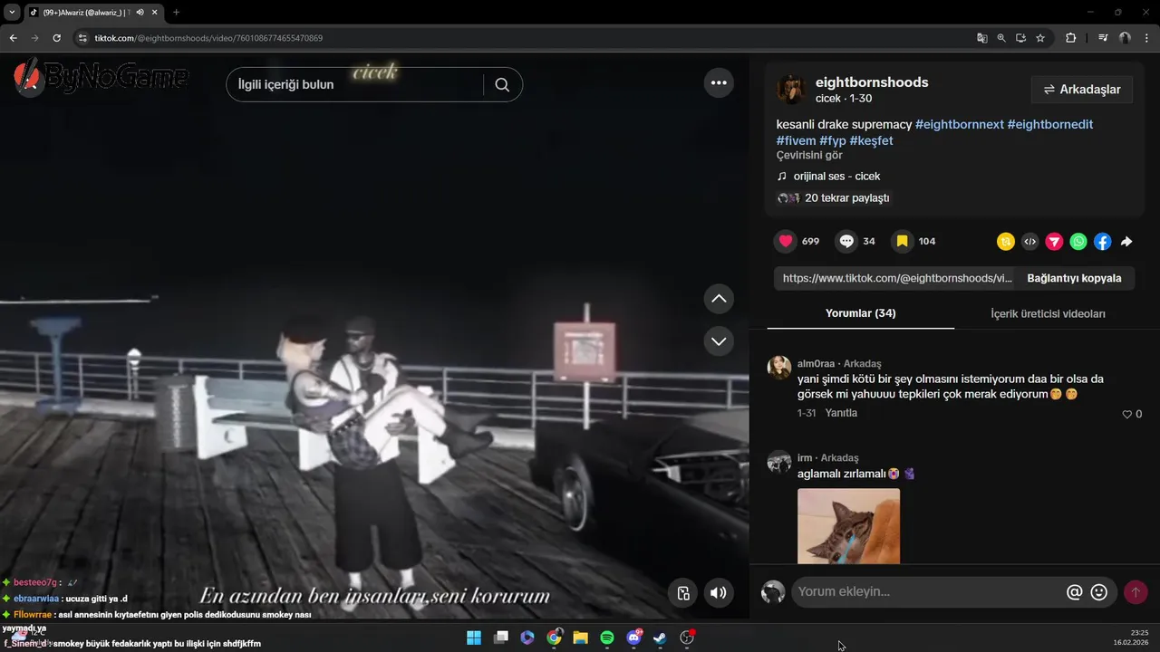Viewport: 1160px width, 652px height.
Task: Click 'Çevirisini gör' to translate caption
Action: [x=809, y=156]
